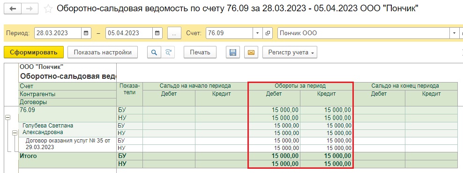
Task: Open the Регистр учета dropdown menu
Action: tap(290, 53)
